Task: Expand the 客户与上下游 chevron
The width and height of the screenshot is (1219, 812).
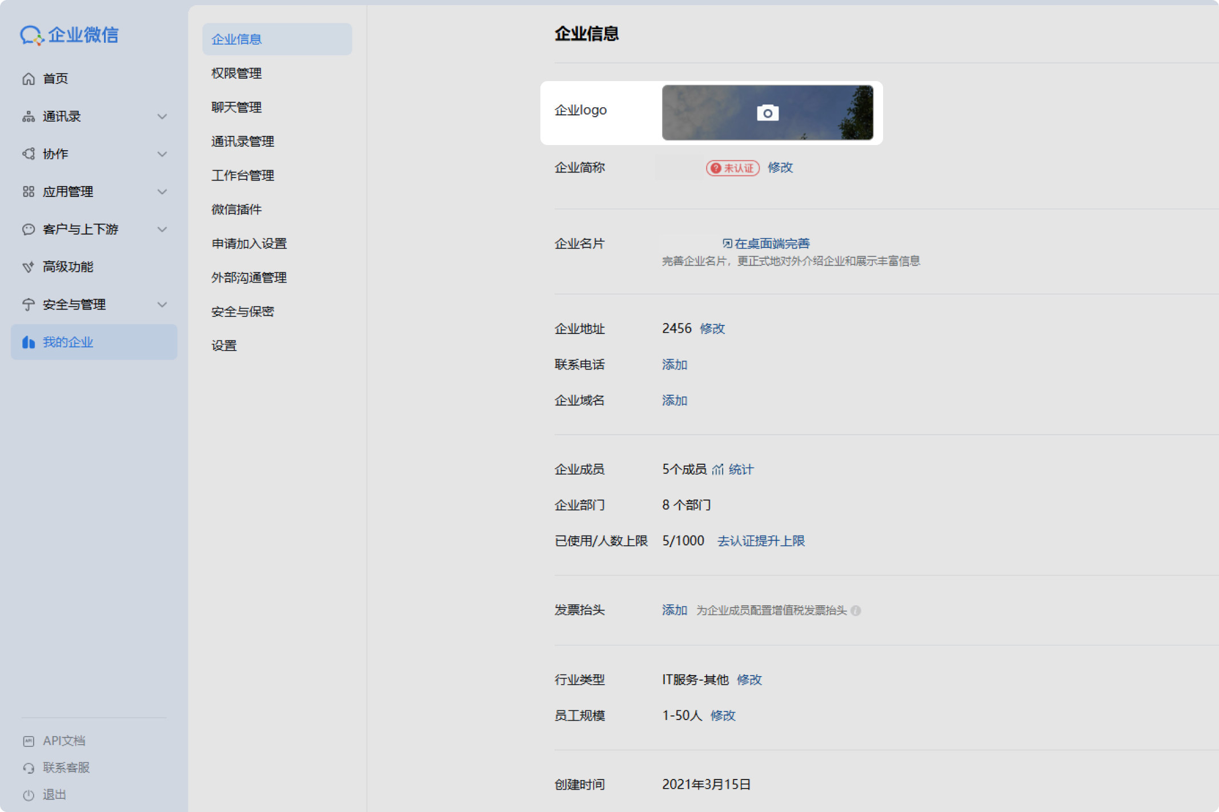Action: pyautogui.click(x=162, y=230)
